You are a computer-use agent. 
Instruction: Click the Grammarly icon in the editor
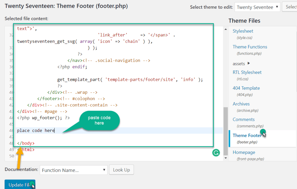tap(216, 153)
